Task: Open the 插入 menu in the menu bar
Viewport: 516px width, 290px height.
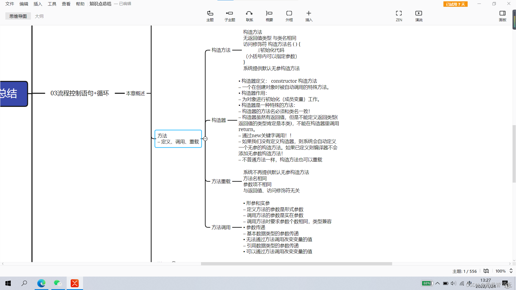Action: [38, 4]
